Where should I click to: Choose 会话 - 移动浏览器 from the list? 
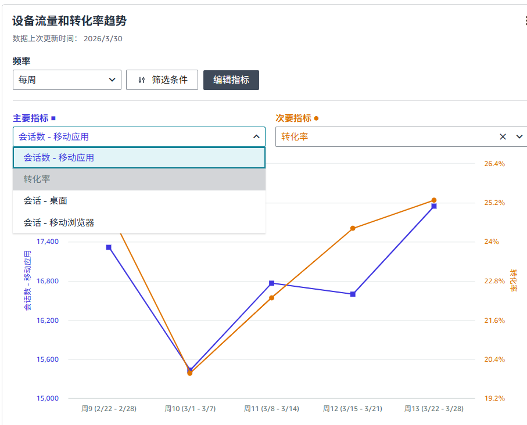click(x=139, y=222)
